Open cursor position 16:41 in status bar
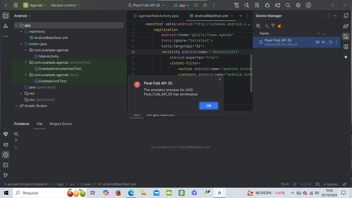Screen dimensions: 352x198 285,184
